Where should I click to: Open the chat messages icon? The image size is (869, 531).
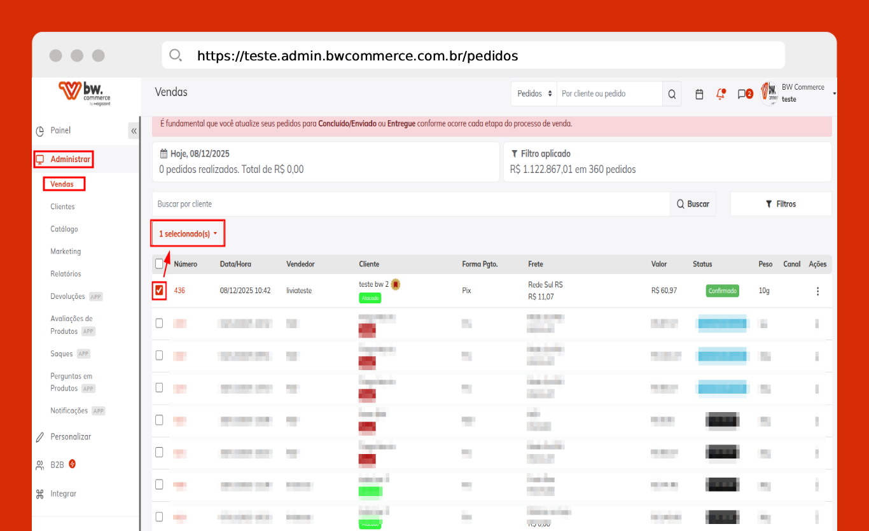click(743, 94)
